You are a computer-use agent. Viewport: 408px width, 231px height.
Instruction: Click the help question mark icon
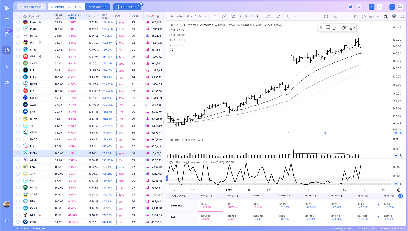point(7,220)
